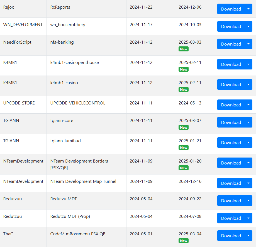The width and height of the screenshot is (256, 247).
Task: Click CodeM mBossmenu ESX QB text
Action: tap(78, 234)
